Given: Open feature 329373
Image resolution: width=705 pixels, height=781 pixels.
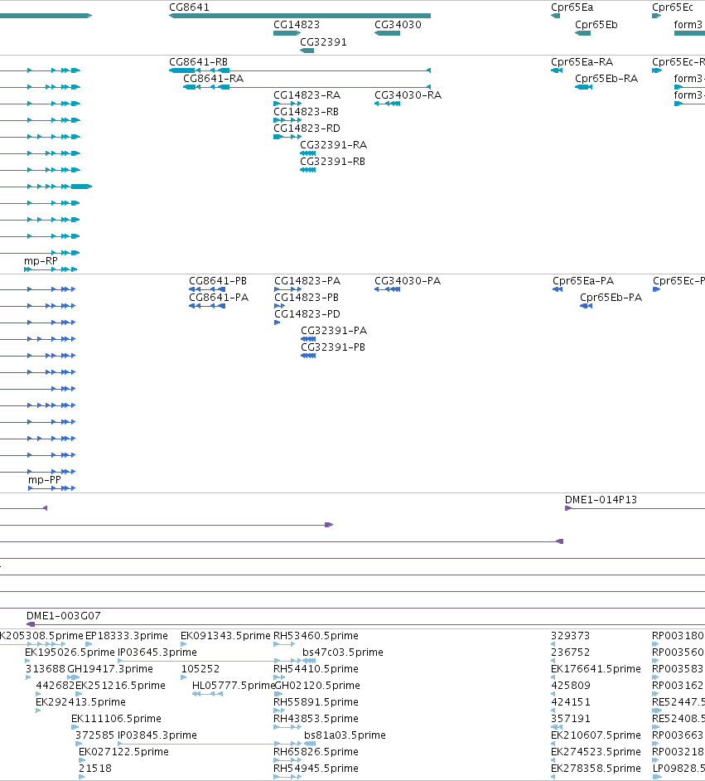Looking at the screenshot, I should [571, 636].
